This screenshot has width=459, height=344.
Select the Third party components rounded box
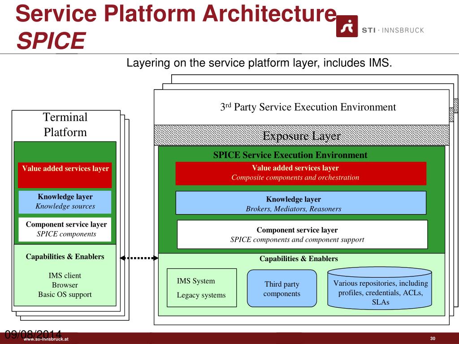click(282, 288)
